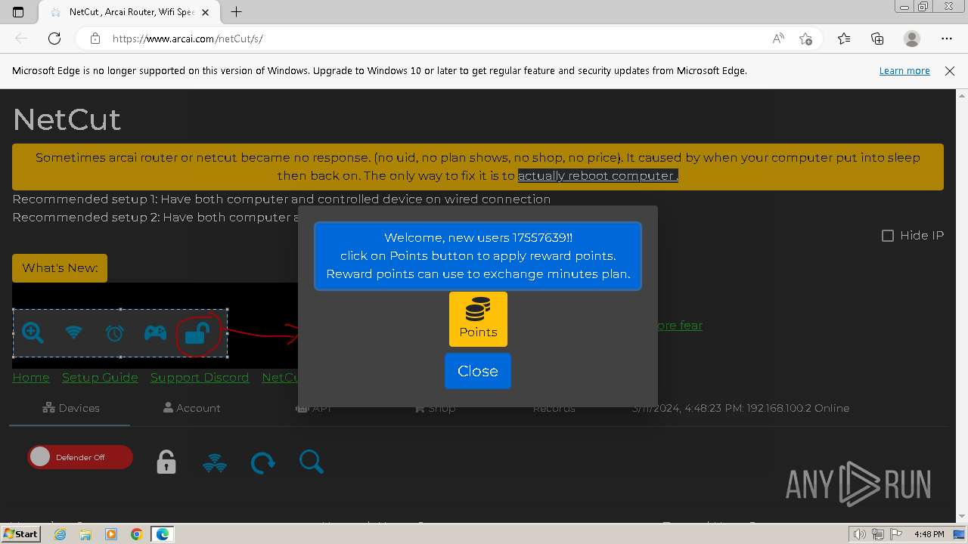The height and width of the screenshot is (544, 968).
Task: Click the circular refresh arrow icon
Action: [x=262, y=462]
